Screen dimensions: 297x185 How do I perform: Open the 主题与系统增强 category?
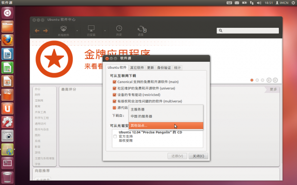[44, 158]
